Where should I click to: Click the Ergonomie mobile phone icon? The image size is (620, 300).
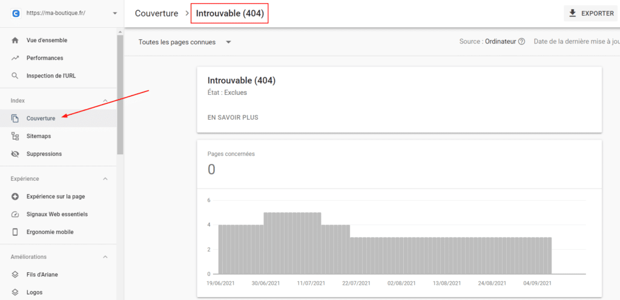[x=15, y=232]
